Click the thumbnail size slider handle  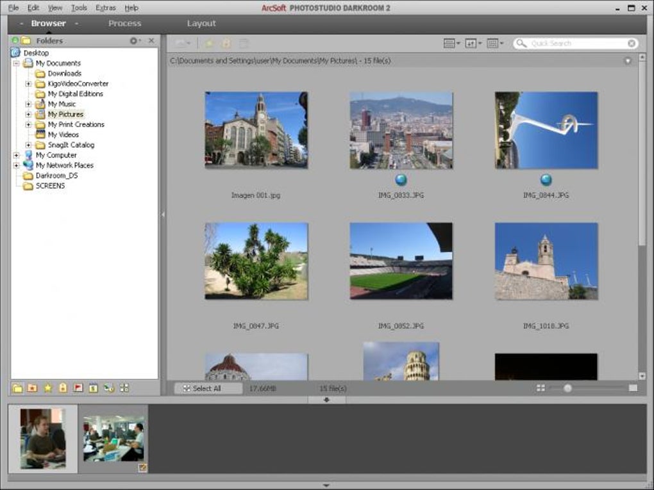(x=567, y=388)
